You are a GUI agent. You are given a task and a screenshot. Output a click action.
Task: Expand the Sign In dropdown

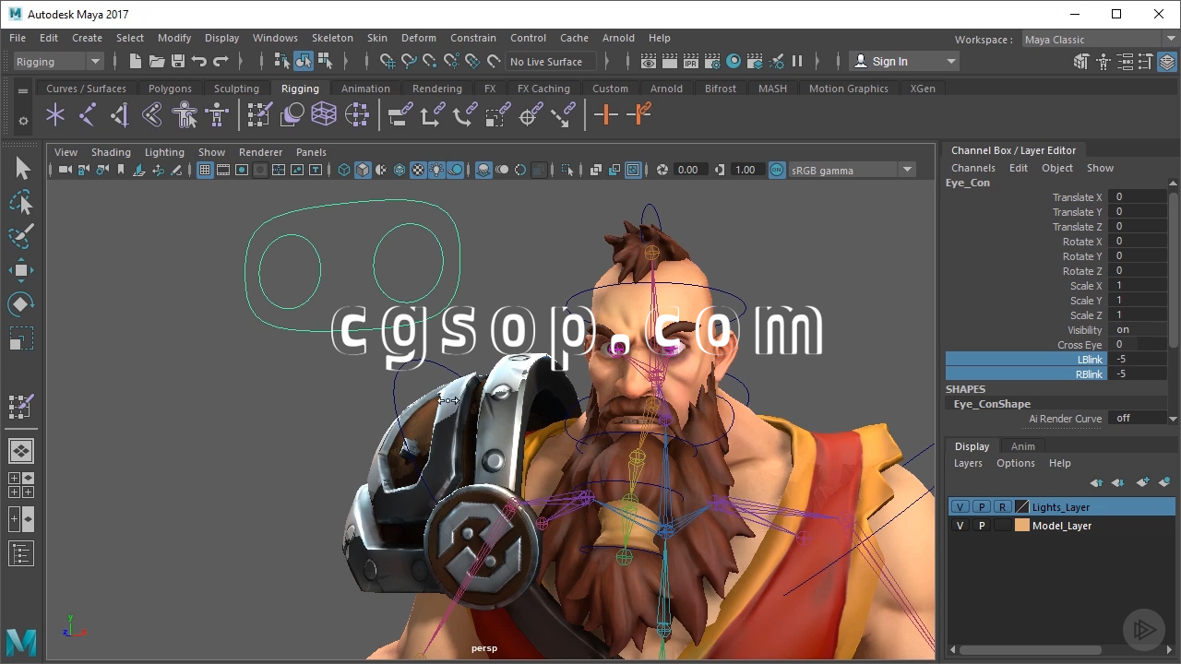tap(950, 62)
